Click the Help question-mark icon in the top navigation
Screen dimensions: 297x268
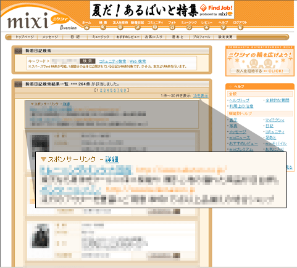click(224, 27)
